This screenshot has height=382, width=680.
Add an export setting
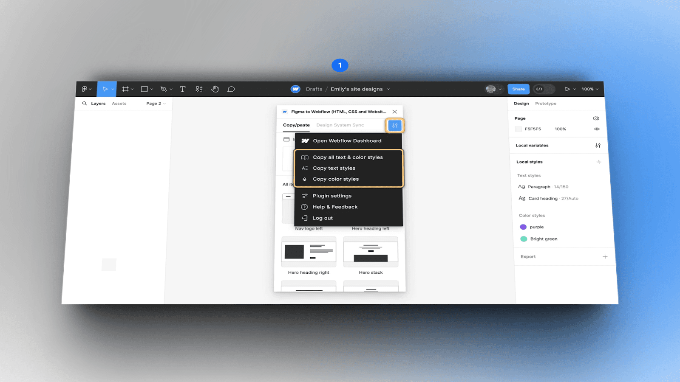point(605,256)
